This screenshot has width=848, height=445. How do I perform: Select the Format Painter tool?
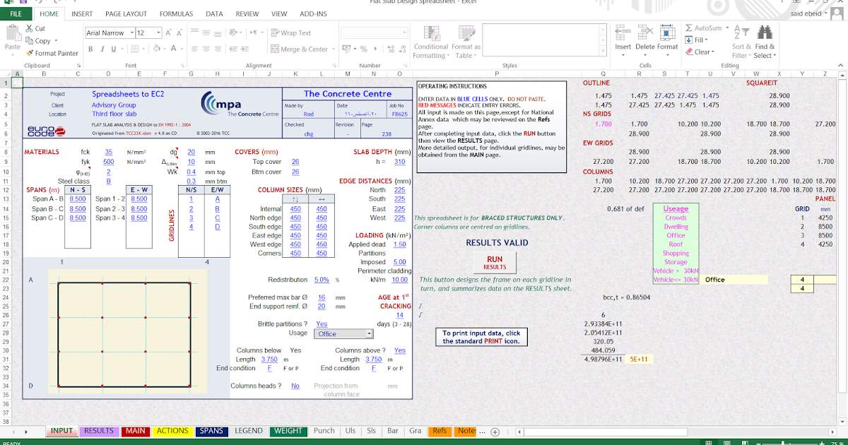pos(52,52)
